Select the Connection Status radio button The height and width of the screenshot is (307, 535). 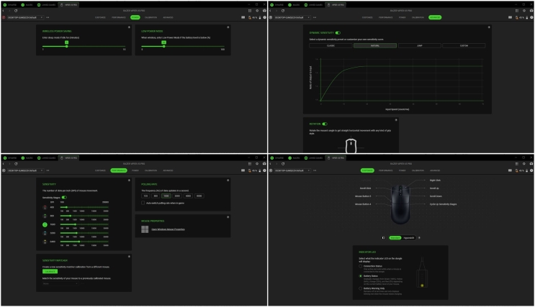tap(360, 266)
